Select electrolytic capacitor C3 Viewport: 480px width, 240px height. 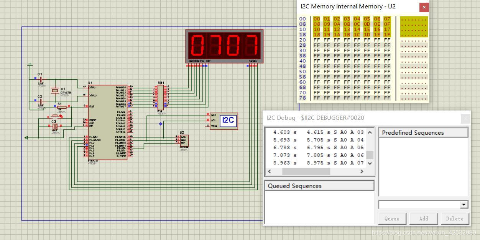[55, 126]
